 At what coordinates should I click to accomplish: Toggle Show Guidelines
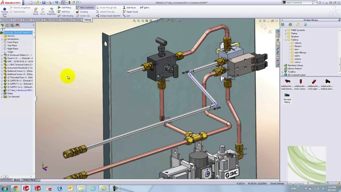coord(85,8)
